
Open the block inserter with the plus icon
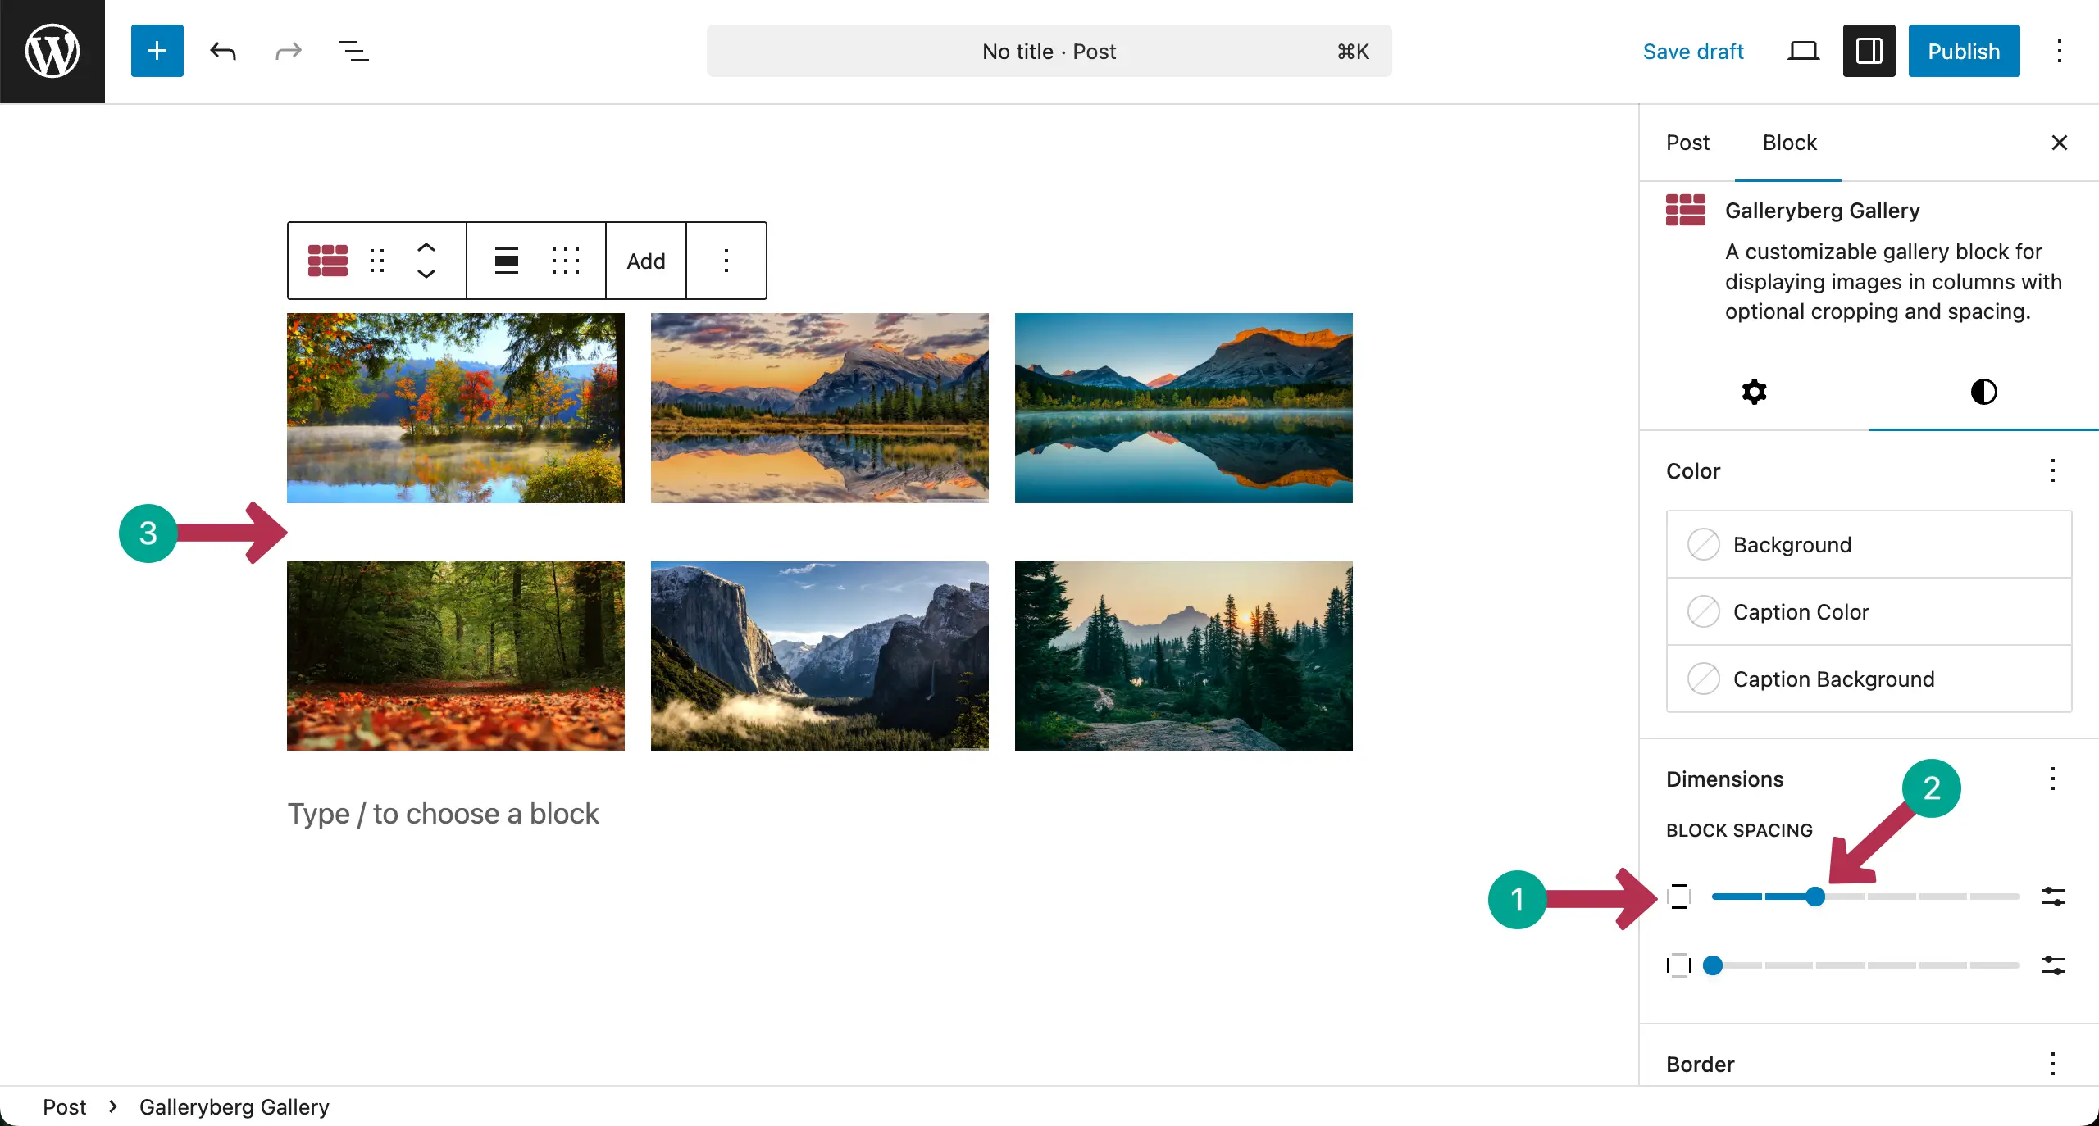(157, 51)
